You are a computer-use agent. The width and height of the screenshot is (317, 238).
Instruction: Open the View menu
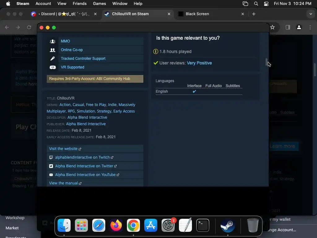(62, 4)
